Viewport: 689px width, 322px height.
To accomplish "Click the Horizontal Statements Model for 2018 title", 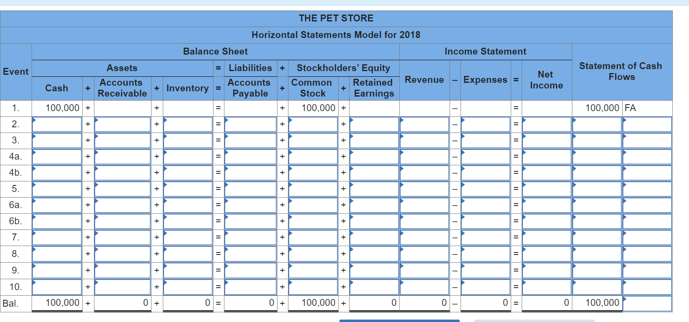I will tap(336, 35).
